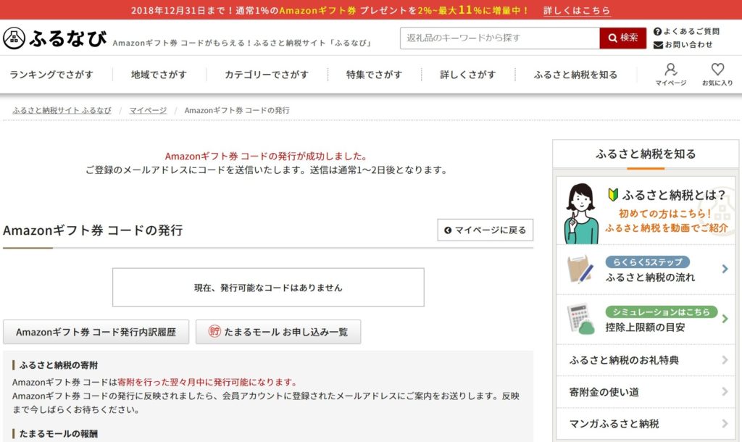The image size is (742, 442).
Task: Open Amazonギフト券 コード発行内訳履歴
Action: pos(96,332)
